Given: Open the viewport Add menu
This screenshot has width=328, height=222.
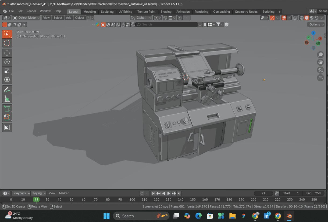Looking at the screenshot, I should [x=69, y=18].
